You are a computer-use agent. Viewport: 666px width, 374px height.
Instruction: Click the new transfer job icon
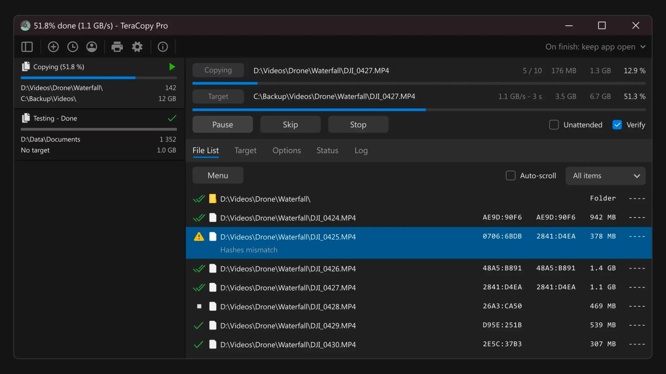(x=53, y=46)
